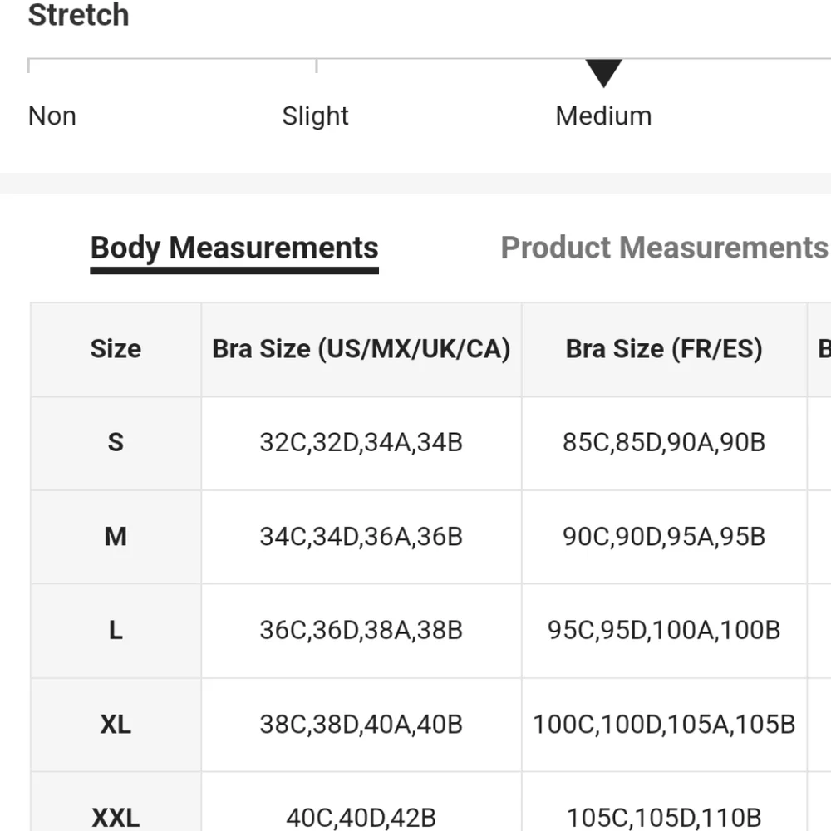Screen dimensions: 831x831
Task: Click the Bra Size (US/MX/UK/CA) header
Action: coord(361,349)
